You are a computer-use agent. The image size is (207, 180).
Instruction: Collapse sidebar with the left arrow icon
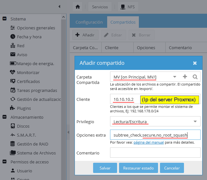coord(60,6)
